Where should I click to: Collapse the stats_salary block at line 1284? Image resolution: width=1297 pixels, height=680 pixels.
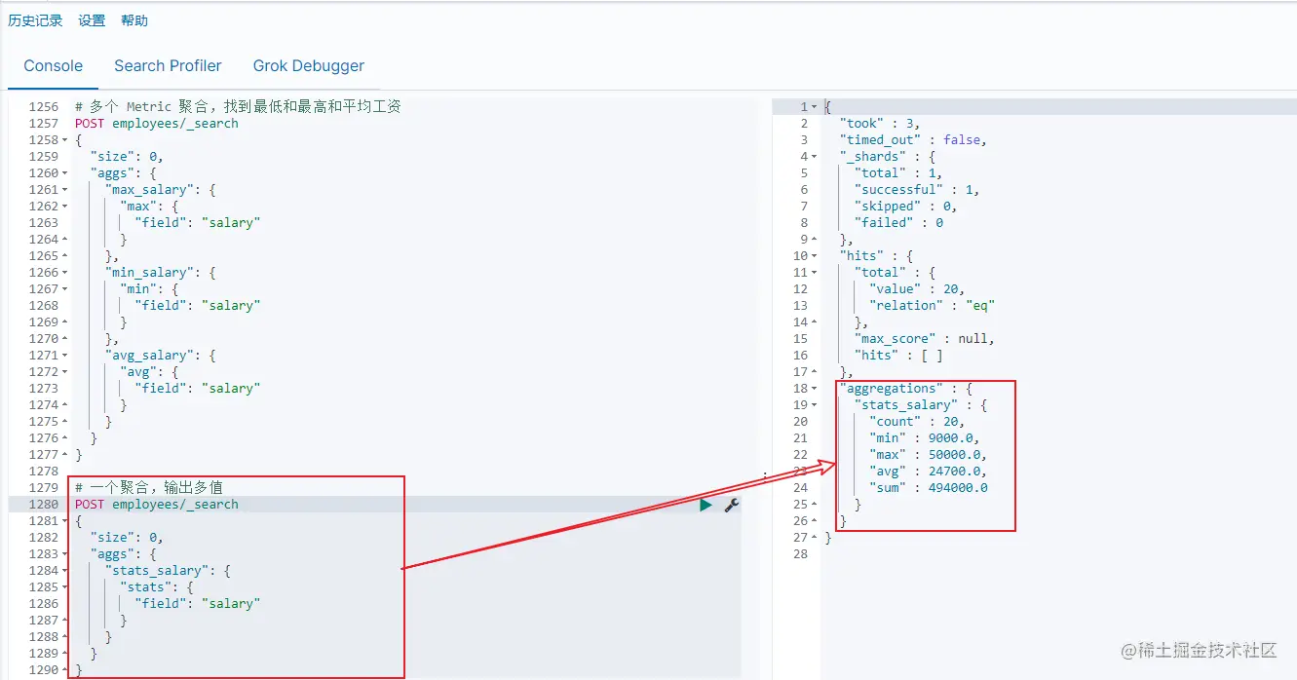pyautogui.click(x=64, y=571)
